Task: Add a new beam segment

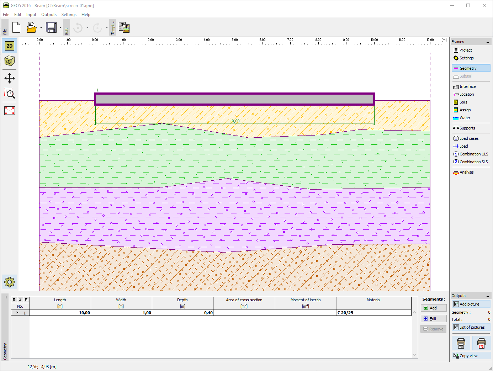Action: [x=434, y=308]
